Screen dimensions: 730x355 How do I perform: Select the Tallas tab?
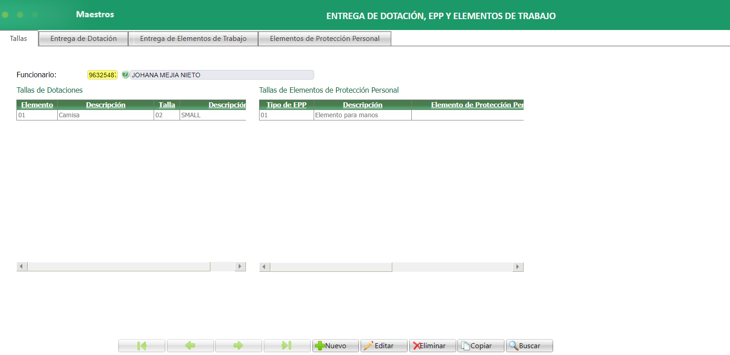pos(19,39)
